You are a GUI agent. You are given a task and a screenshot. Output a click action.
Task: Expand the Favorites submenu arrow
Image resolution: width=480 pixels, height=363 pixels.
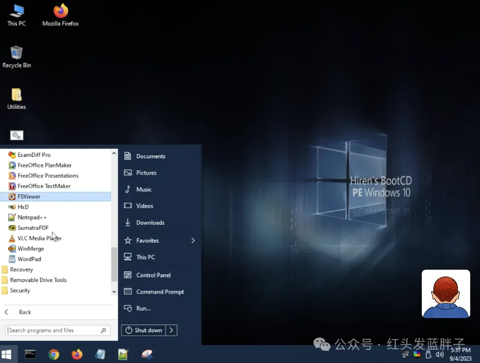click(x=193, y=240)
